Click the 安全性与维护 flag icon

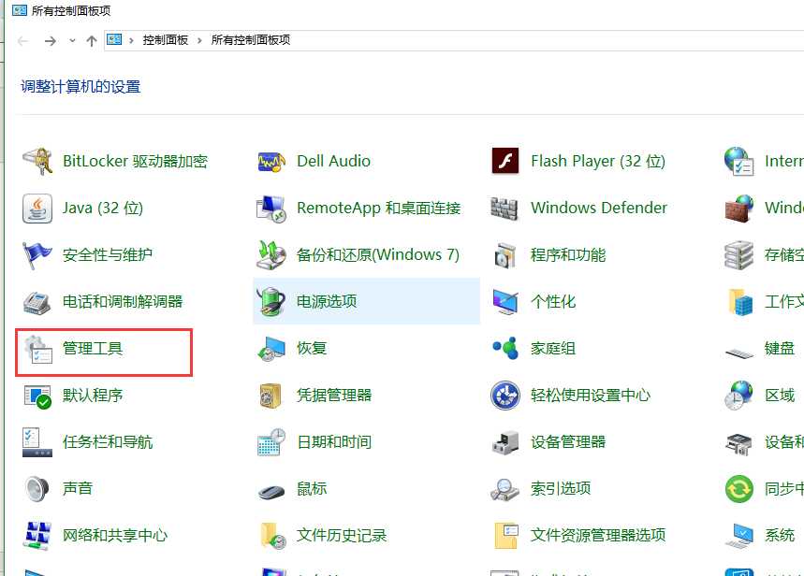[37, 254]
